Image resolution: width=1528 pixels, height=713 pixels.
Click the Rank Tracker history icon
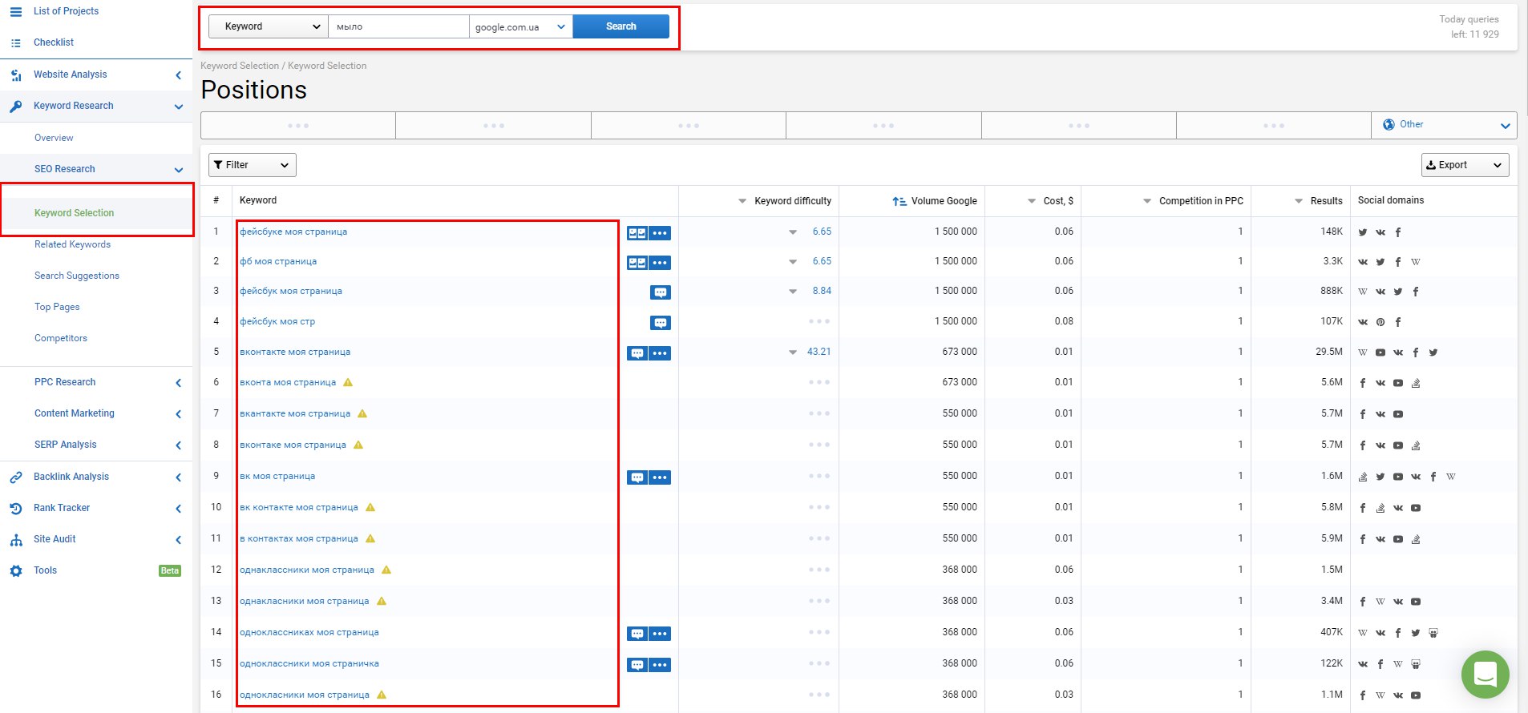[x=16, y=509]
